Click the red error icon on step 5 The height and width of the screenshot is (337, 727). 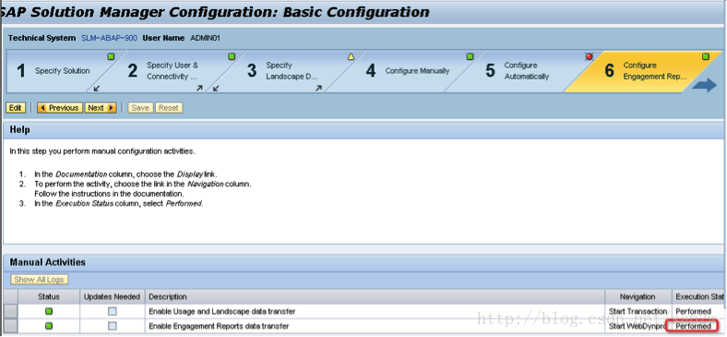click(x=590, y=56)
